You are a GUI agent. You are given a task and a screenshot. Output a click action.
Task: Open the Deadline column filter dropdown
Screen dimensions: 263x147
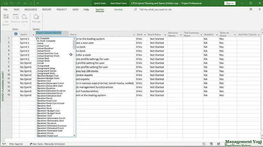(217, 35)
